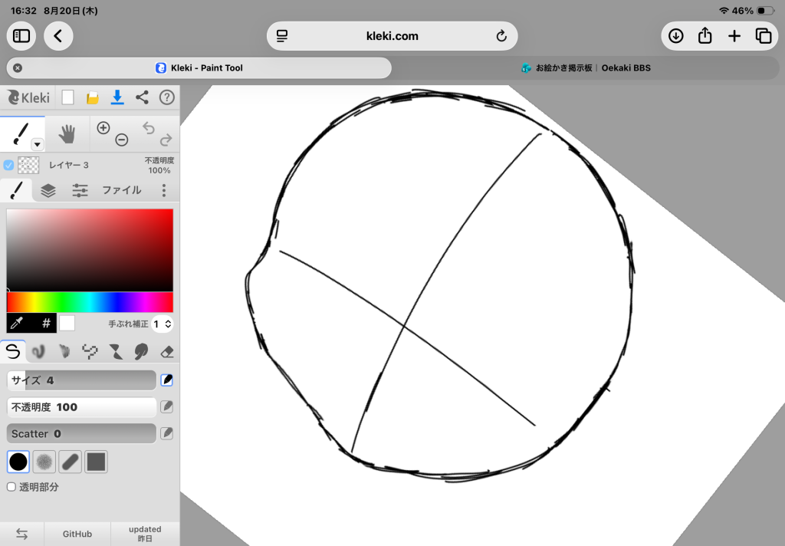
Task: Select the blend brush type
Action: point(38,352)
